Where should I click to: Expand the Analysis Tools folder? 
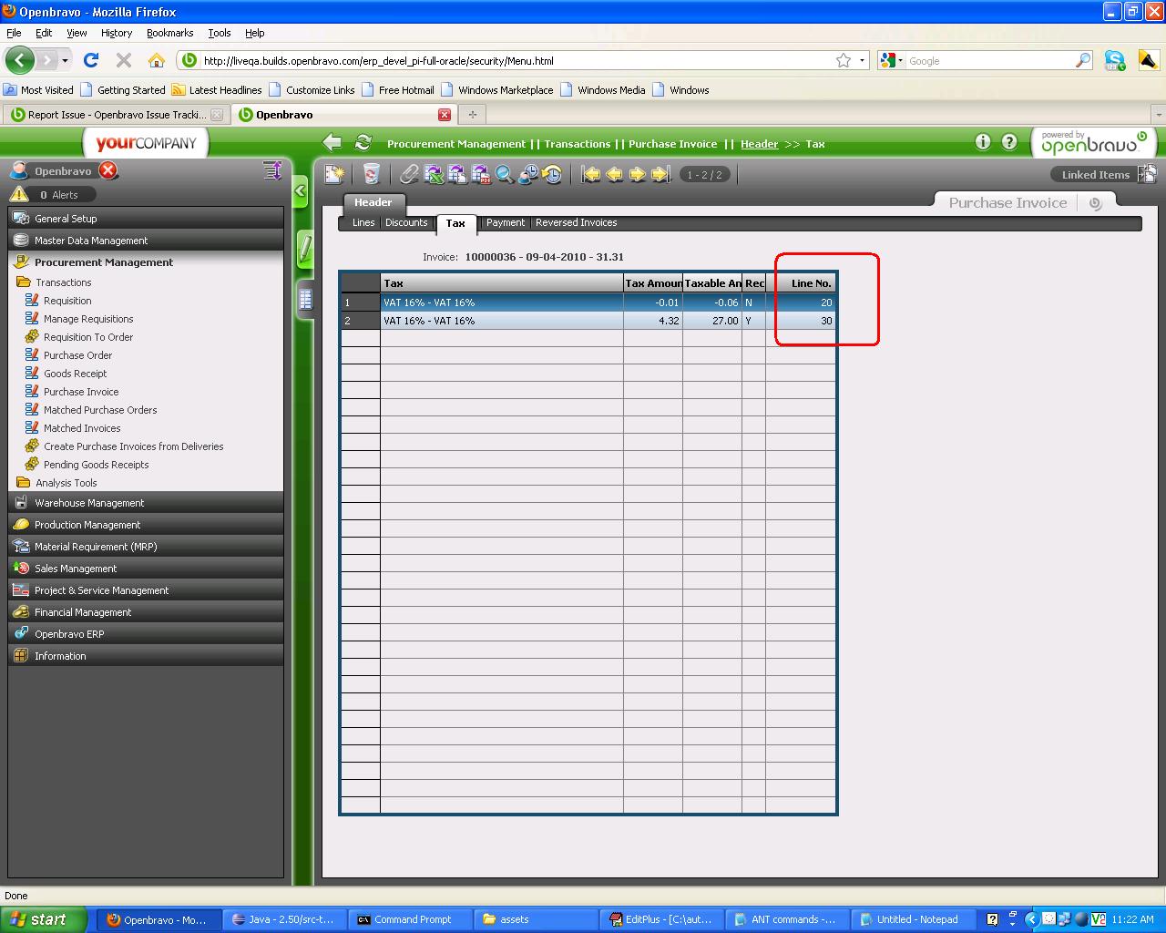tap(66, 483)
